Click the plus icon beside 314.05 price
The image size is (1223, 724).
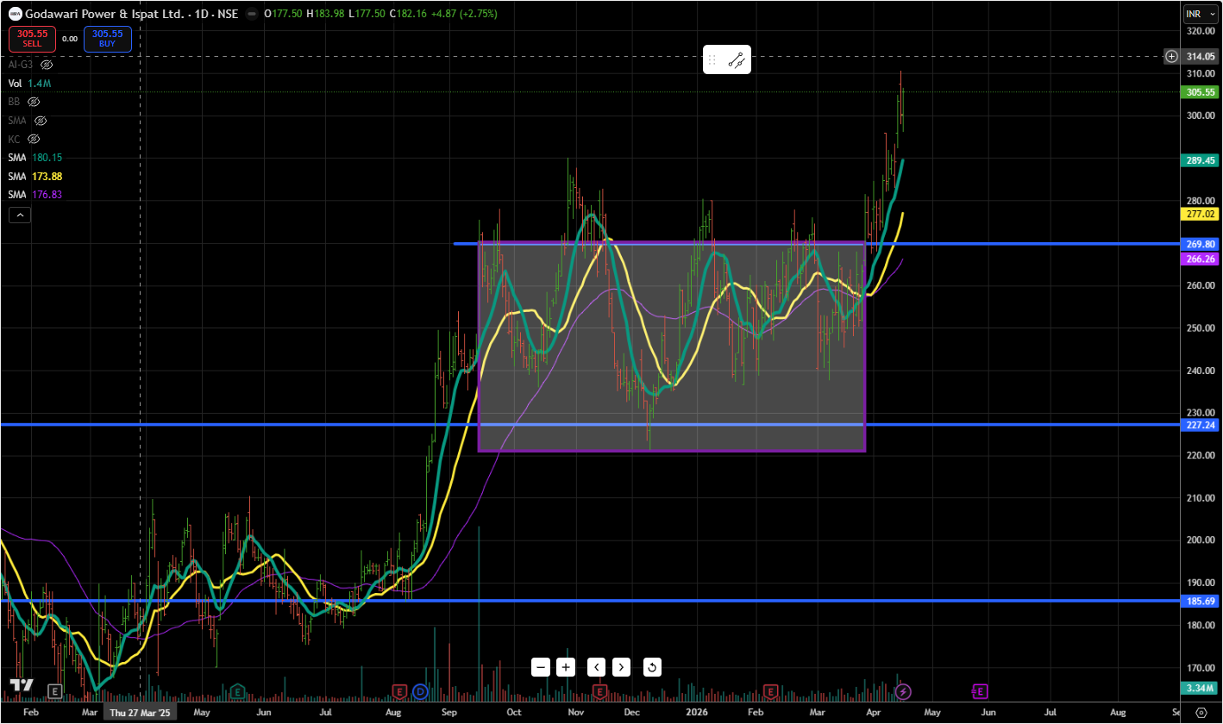point(1171,56)
